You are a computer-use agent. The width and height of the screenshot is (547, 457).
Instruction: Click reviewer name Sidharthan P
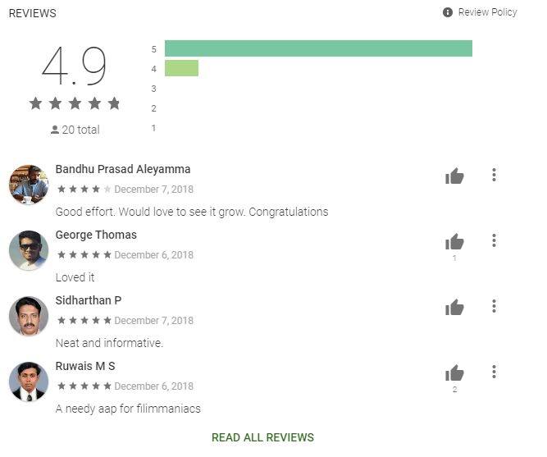[x=89, y=300]
